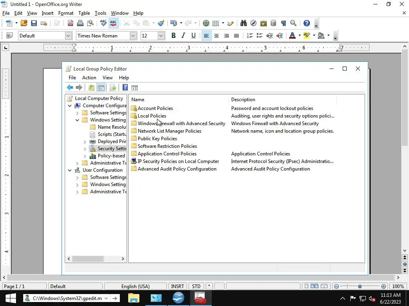Set Centered paragraph alignment
409x306 pixels.
pyautogui.click(x=216, y=35)
